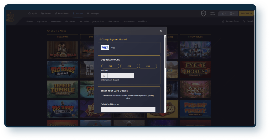Viewport: 269px width, 140px height.
Task: Click Change Payment Method link
Action: [113, 40]
